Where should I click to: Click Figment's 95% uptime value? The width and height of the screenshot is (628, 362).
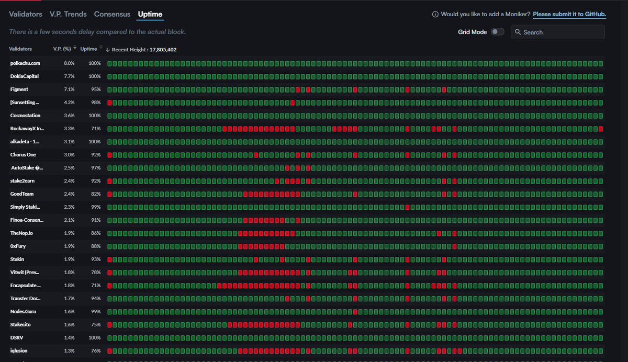(x=95, y=89)
